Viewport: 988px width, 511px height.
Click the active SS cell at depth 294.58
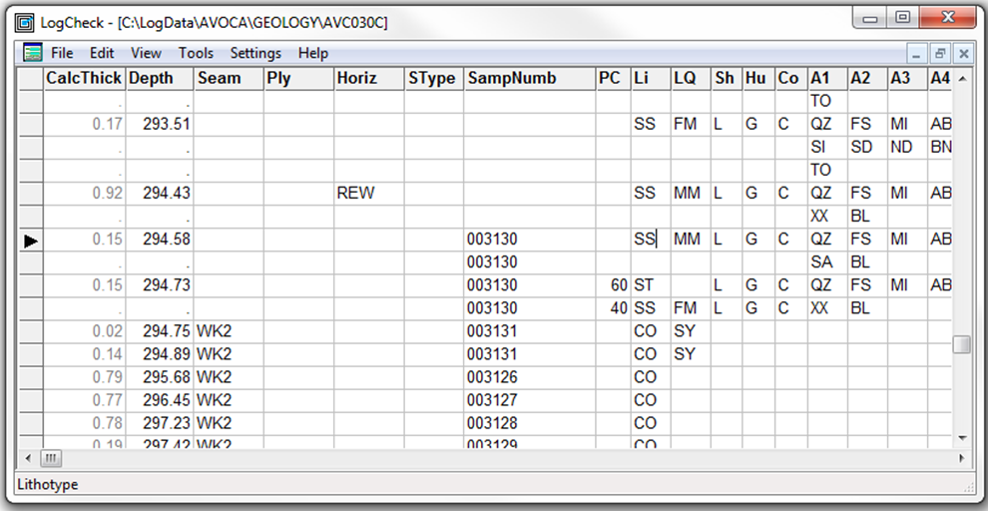651,240
